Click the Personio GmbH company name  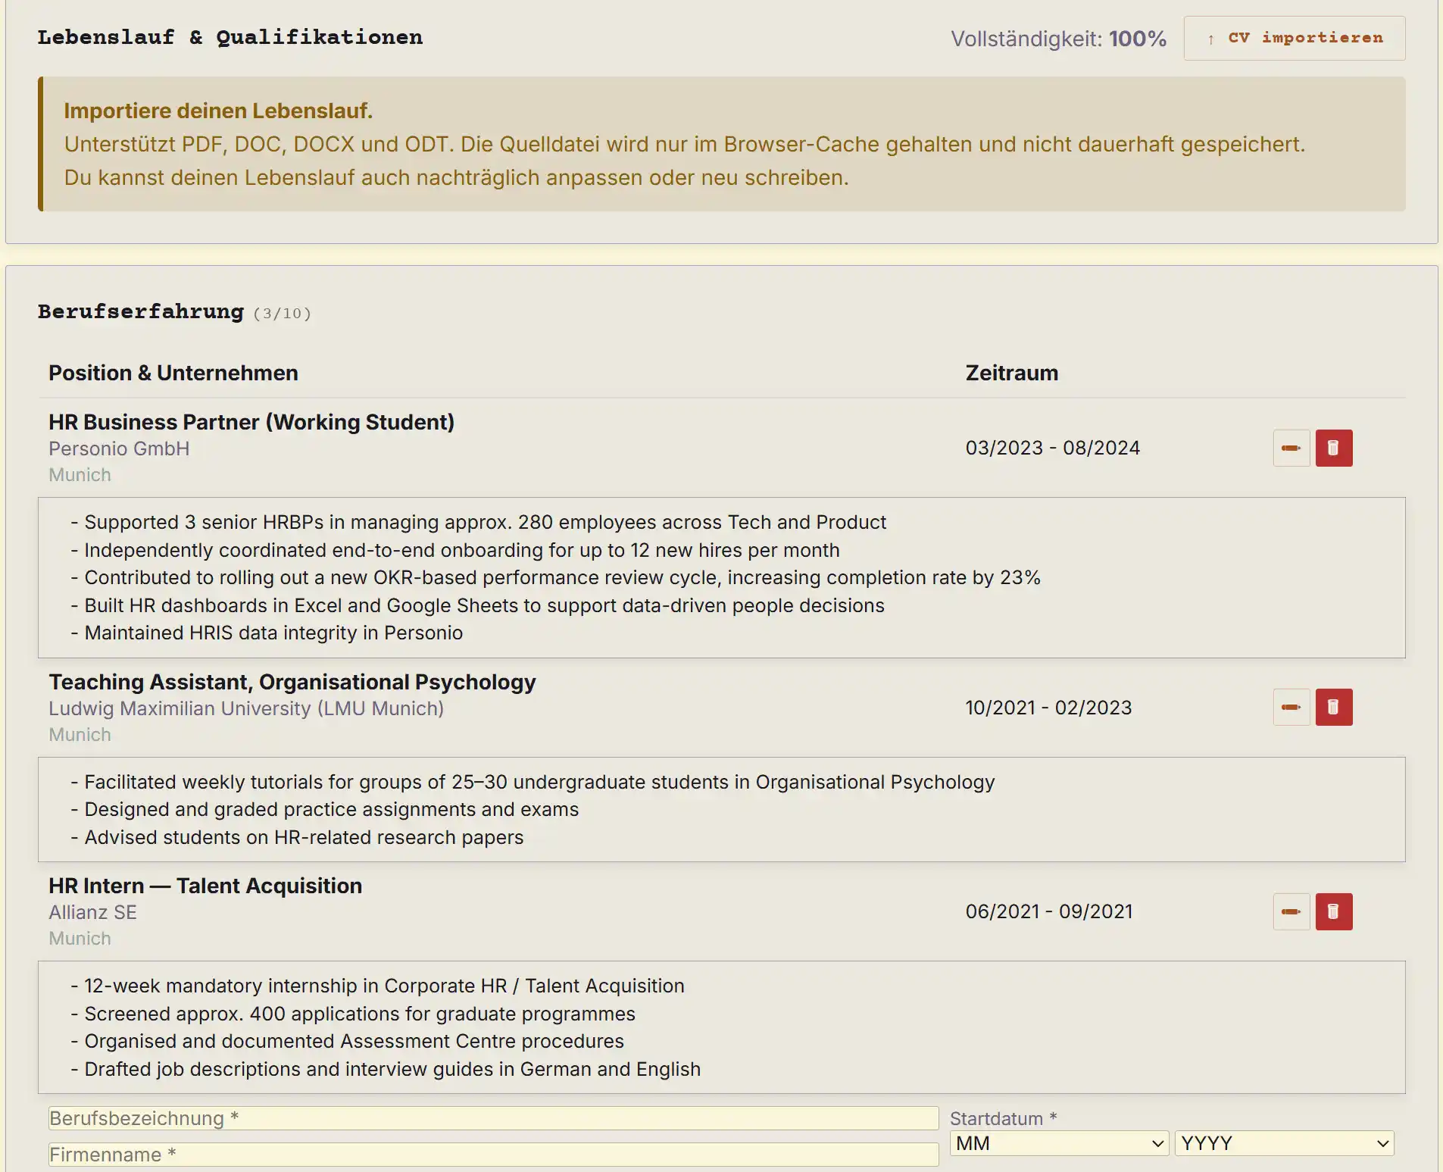119,448
